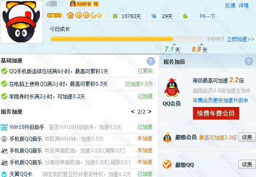This screenshot has height=177, width=256.
Task: Click 已加速 status for 非隐身时长 row
Action: pos(145,96)
